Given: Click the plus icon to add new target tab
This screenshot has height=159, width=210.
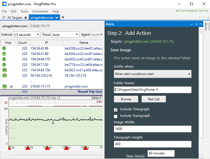Looking at the screenshot, I should [63, 17].
